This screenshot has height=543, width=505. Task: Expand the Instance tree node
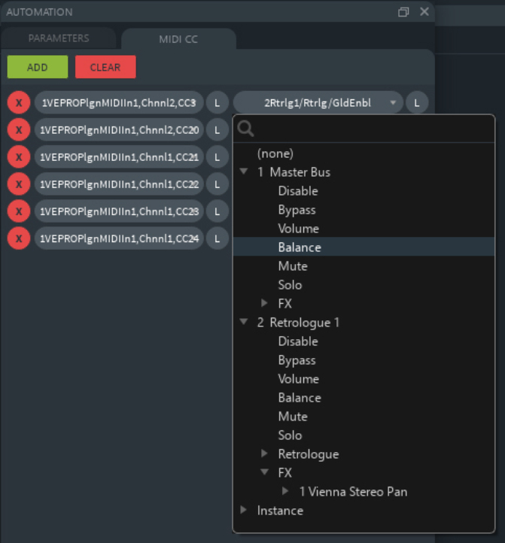click(x=243, y=510)
